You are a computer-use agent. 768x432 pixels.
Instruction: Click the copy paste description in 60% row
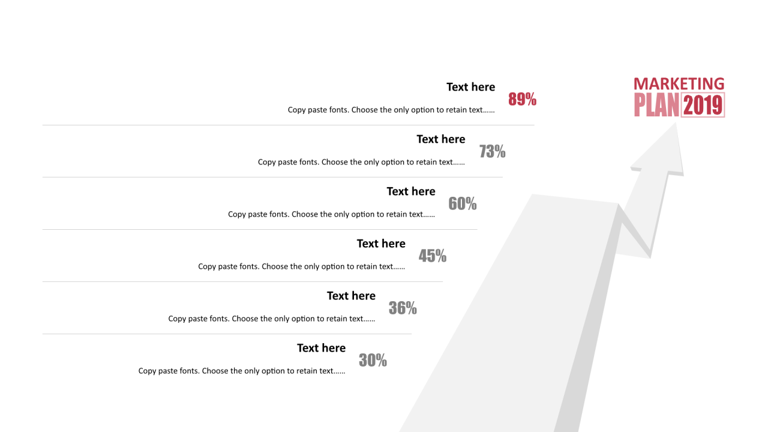pos(331,215)
